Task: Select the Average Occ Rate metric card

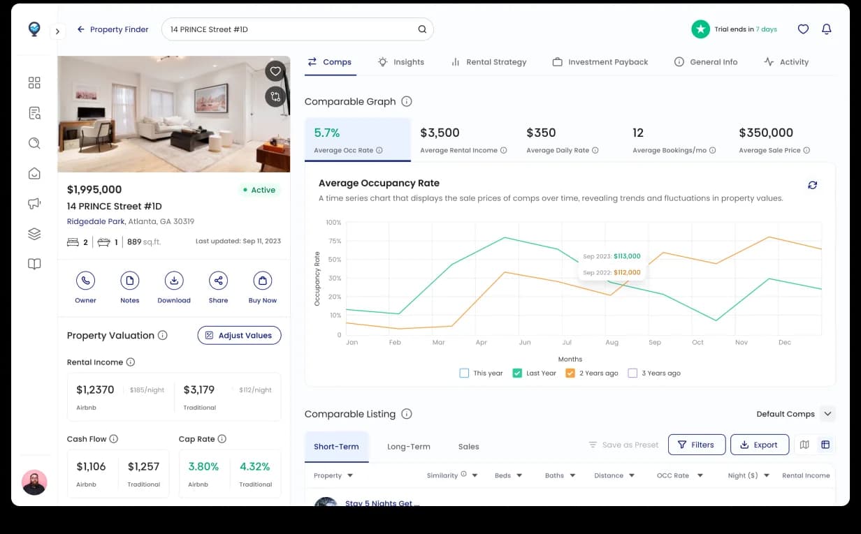Action: click(x=358, y=140)
